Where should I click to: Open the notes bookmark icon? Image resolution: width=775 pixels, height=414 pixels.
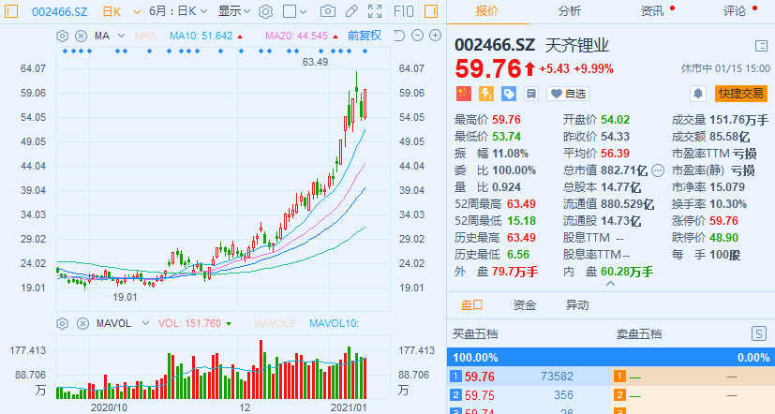tap(531, 94)
